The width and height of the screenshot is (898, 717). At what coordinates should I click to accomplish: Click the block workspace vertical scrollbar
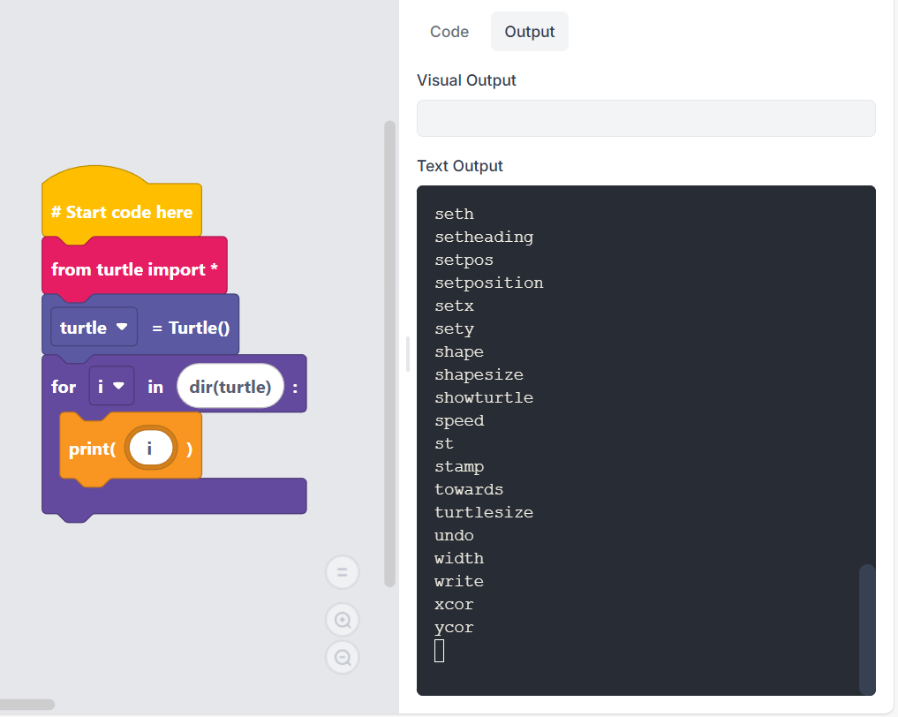coord(389,353)
